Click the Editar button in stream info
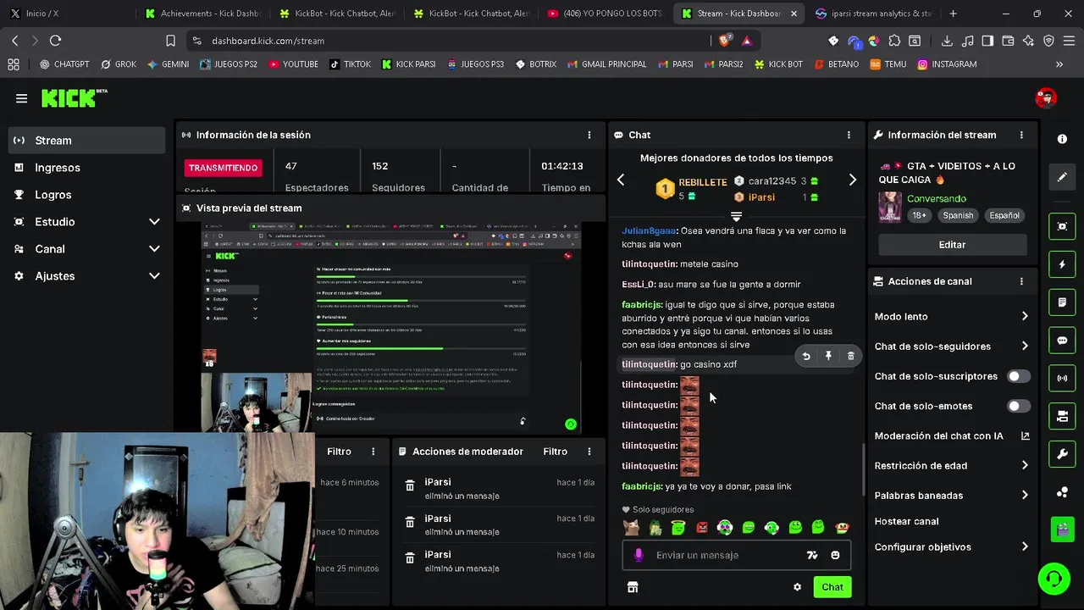Image resolution: width=1084 pixels, height=610 pixels. pos(952,245)
